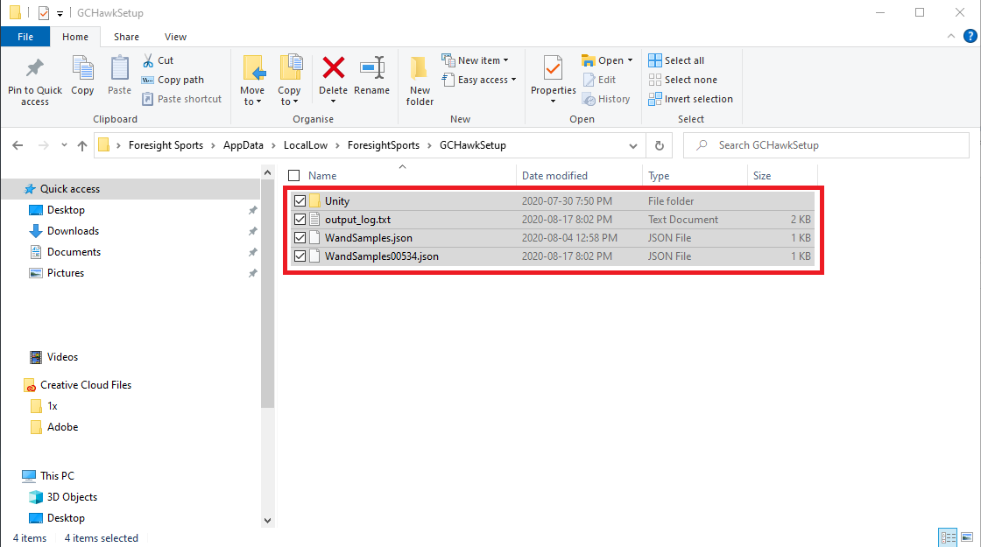Click LocalLow in the address path

306,145
